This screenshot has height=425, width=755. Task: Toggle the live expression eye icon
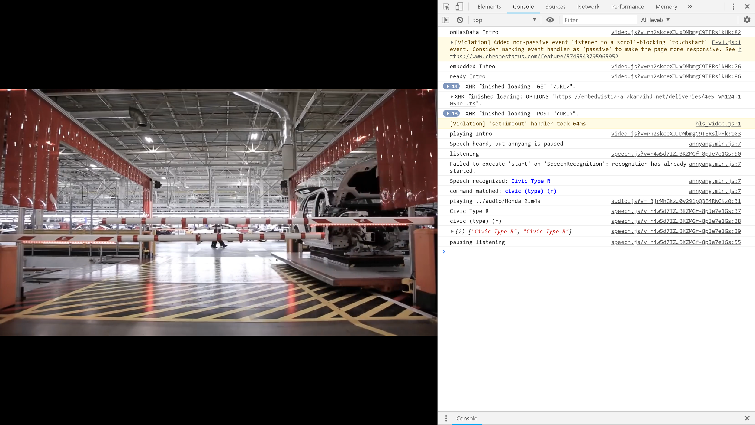coord(550,20)
